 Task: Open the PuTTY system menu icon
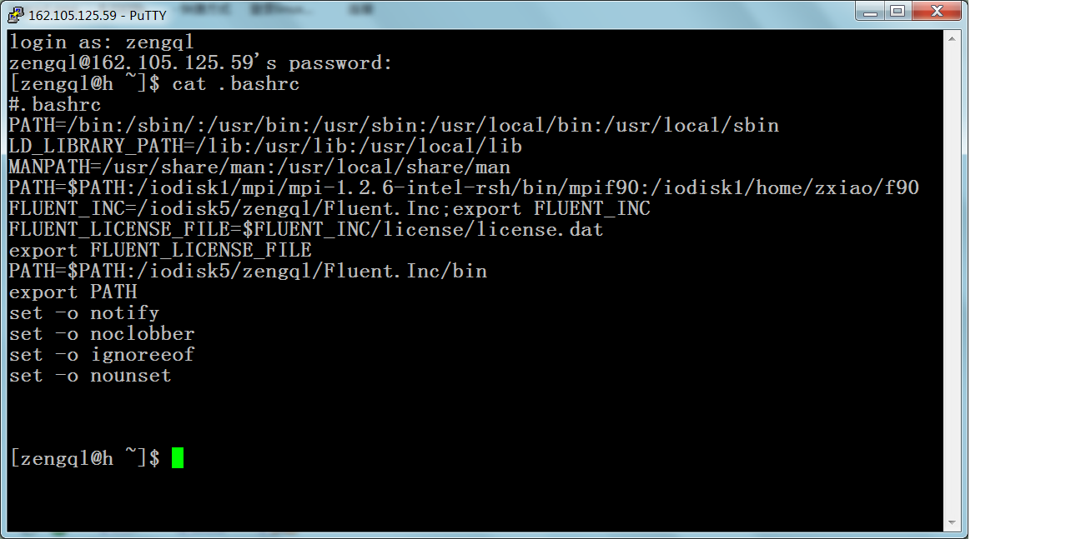(15, 13)
